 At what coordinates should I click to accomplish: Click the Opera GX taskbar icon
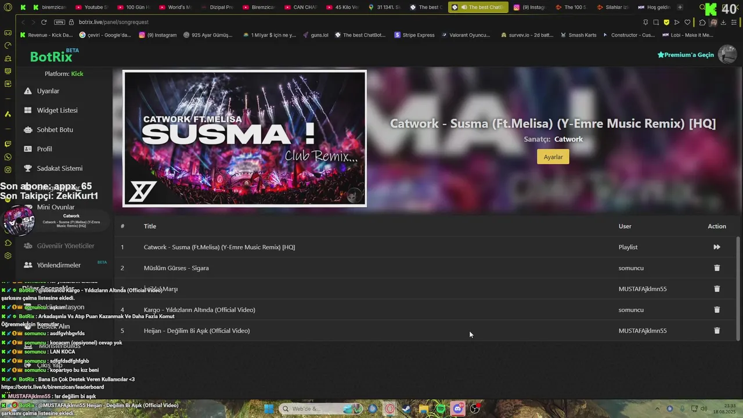(390, 409)
